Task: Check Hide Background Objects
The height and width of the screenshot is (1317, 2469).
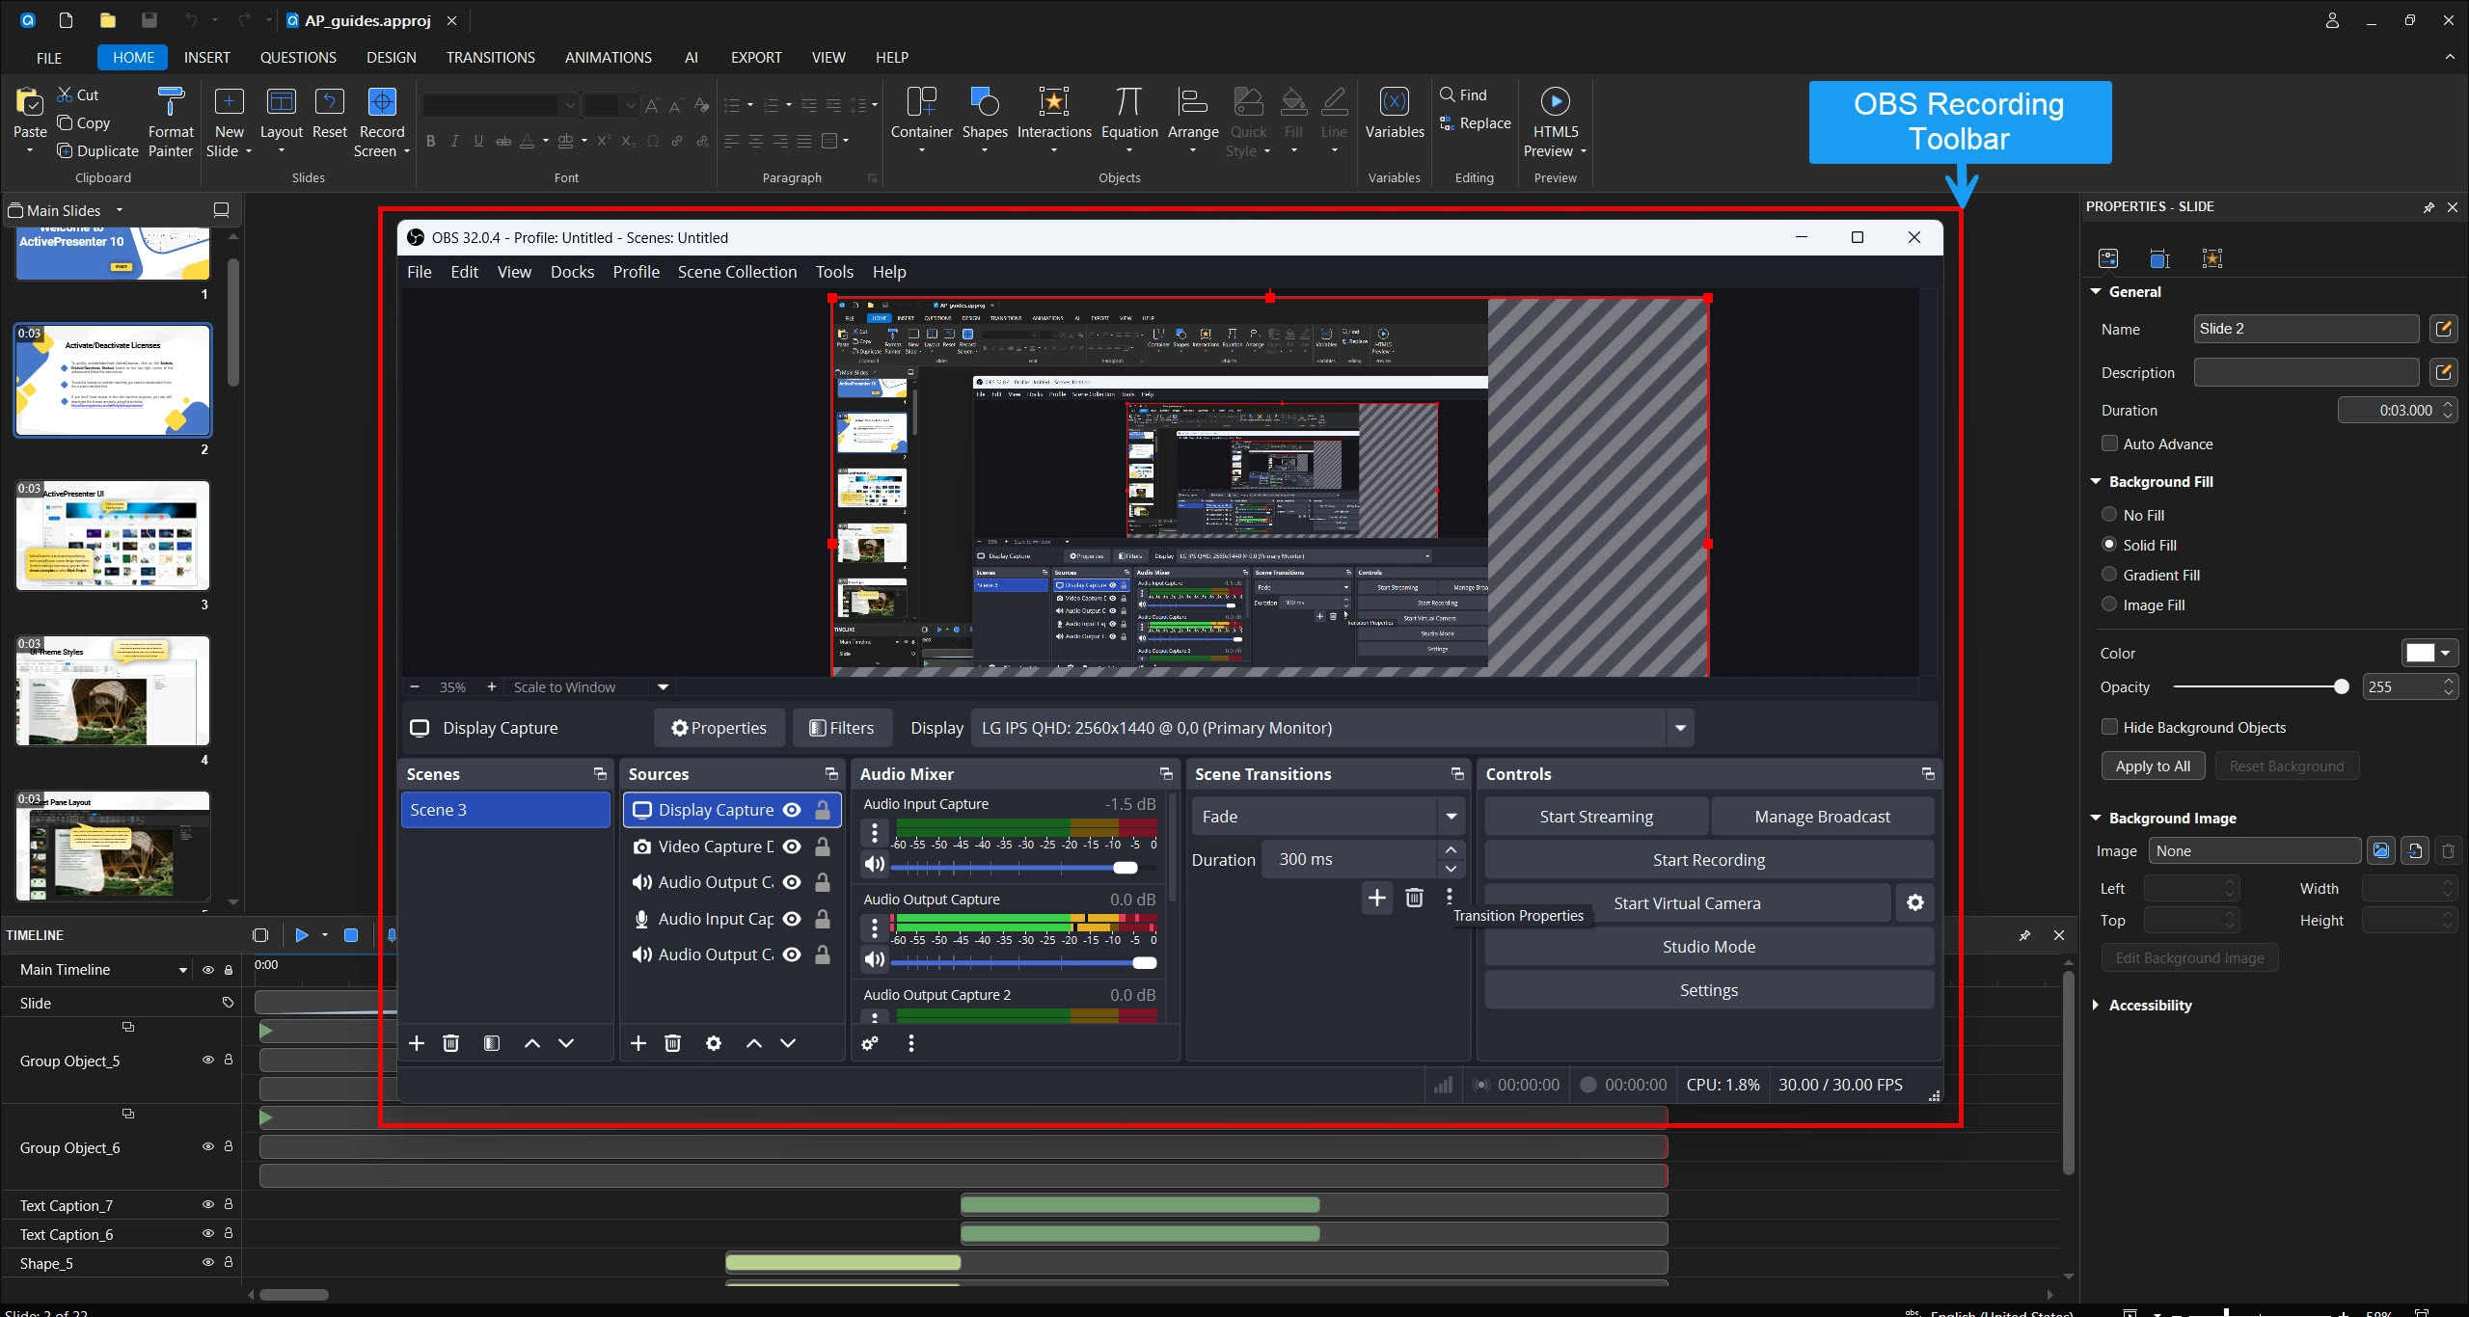Action: click(2109, 727)
